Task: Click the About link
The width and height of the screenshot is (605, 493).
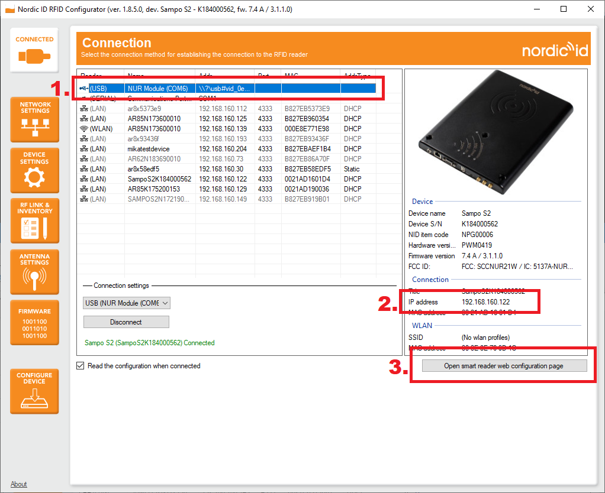Action: tap(18, 484)
